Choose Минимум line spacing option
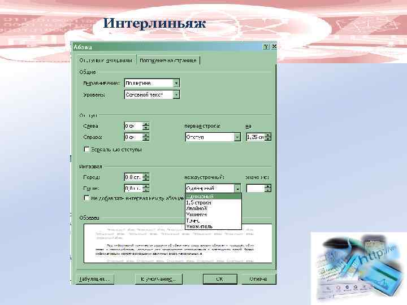The width and height of the screenshot is (407, 305). 213,215
